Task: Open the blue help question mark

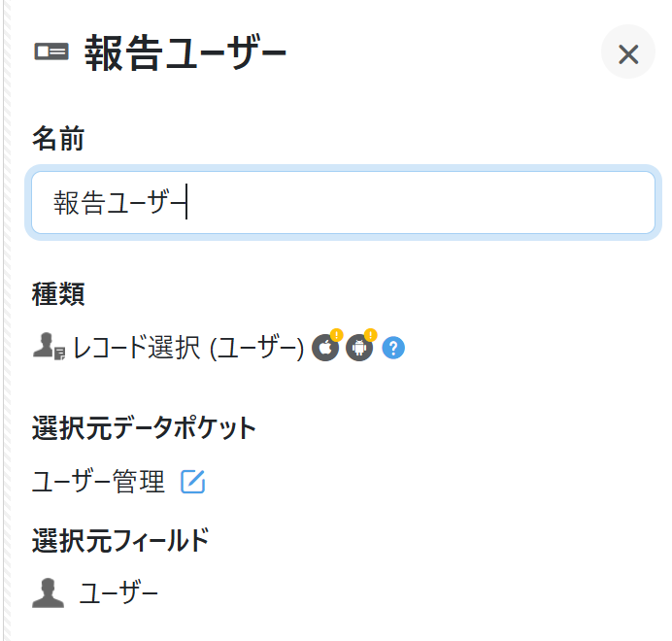Action: (x=393, y=348)
